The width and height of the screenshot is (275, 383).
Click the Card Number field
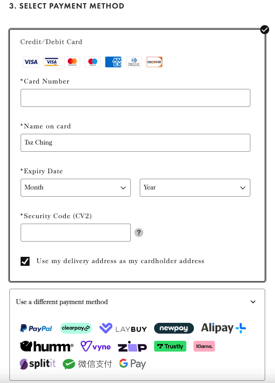click(135, 98)
